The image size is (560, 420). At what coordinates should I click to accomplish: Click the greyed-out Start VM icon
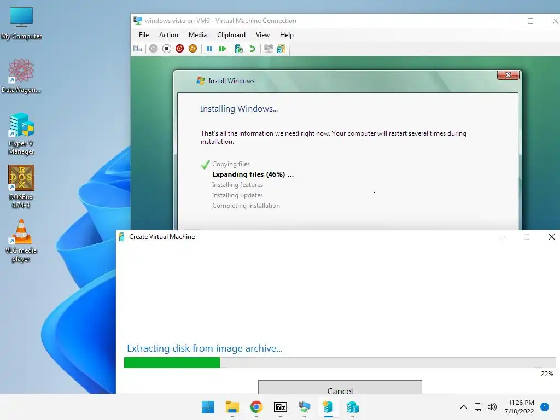point(153,49)
